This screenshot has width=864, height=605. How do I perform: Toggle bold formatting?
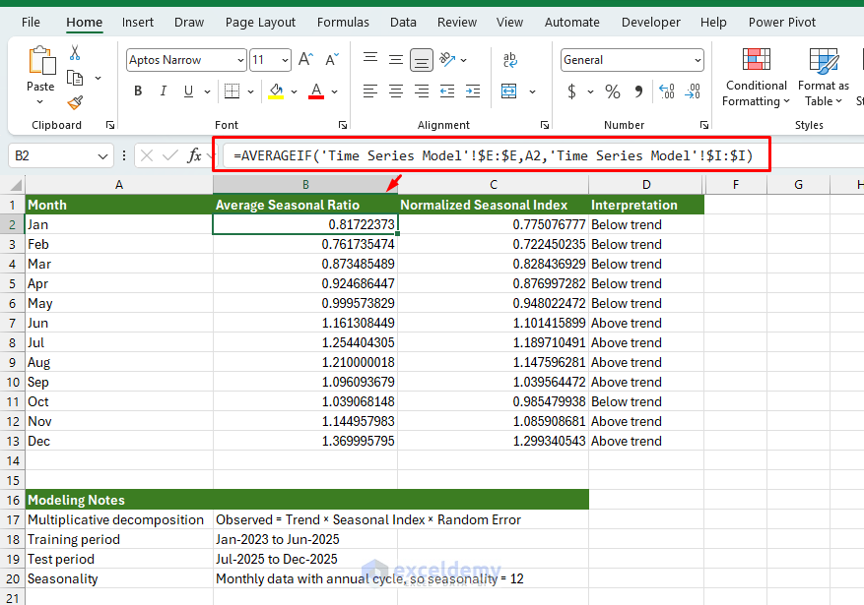point(138,91)
